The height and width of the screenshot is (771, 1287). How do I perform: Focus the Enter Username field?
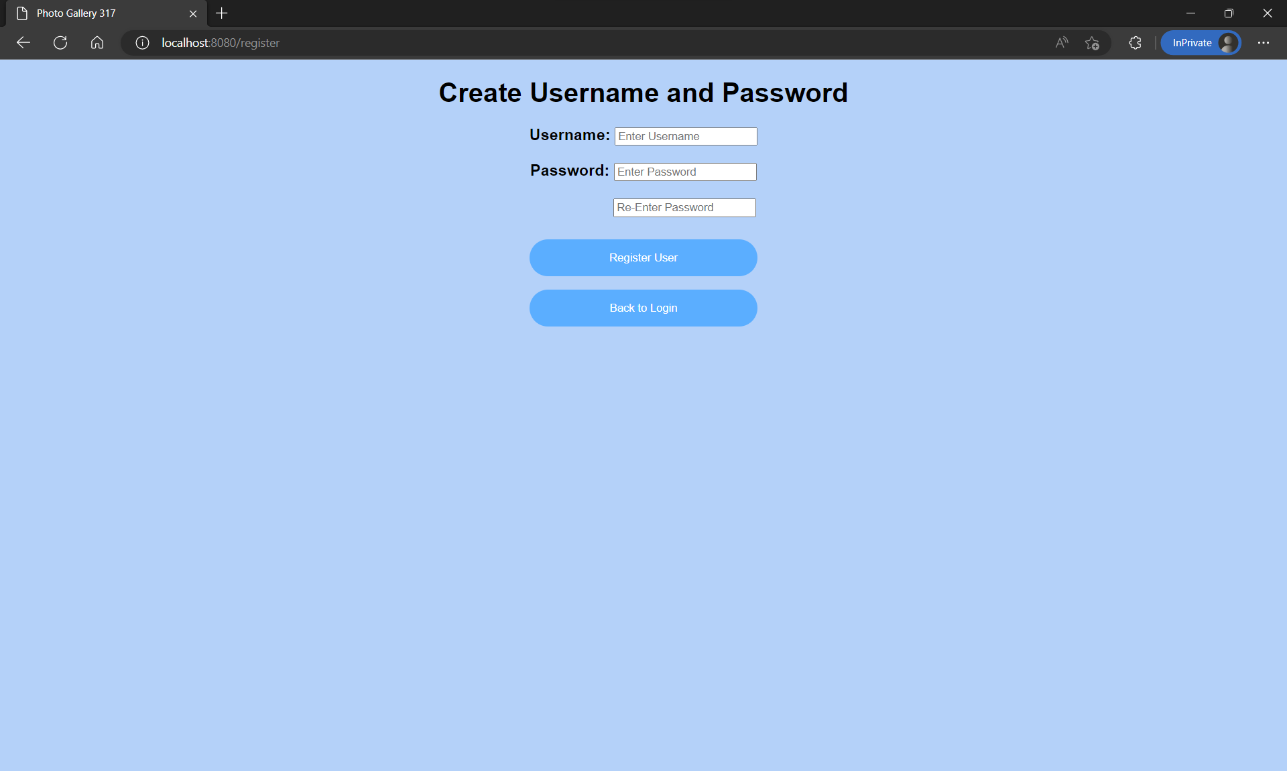click(685, 137)
